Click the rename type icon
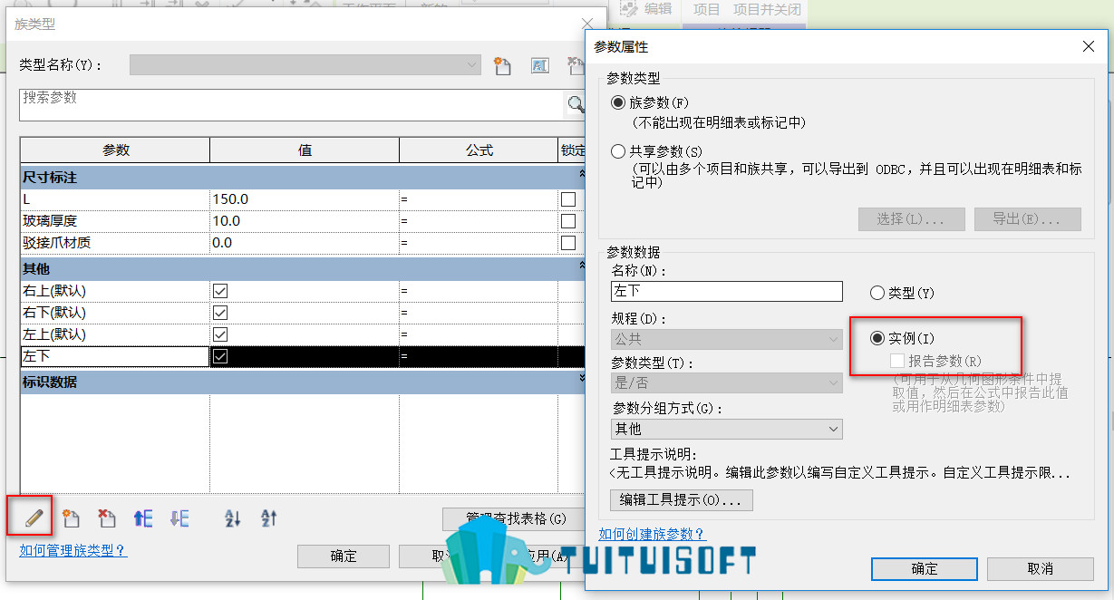 pos(539,65)
